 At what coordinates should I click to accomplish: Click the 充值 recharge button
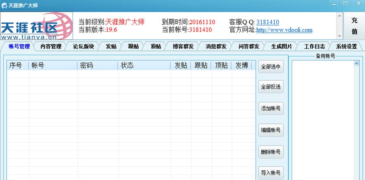[x=354, y=26]
